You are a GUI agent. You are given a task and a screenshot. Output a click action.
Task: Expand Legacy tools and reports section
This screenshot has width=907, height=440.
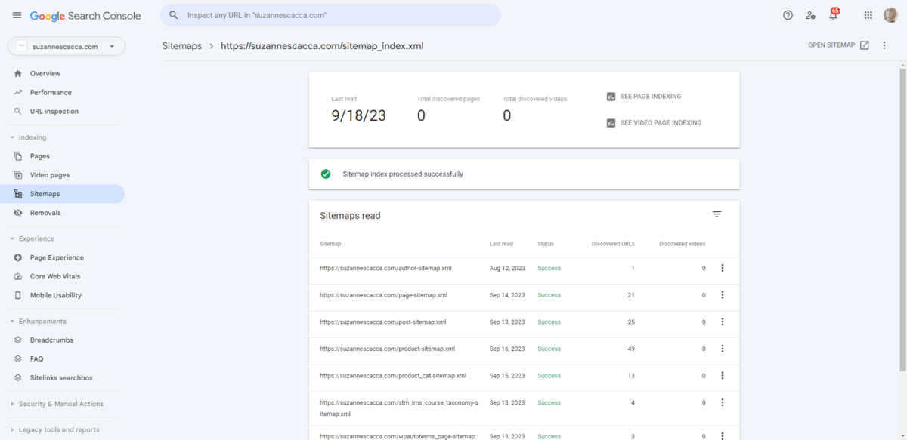(x=54, y=429)
